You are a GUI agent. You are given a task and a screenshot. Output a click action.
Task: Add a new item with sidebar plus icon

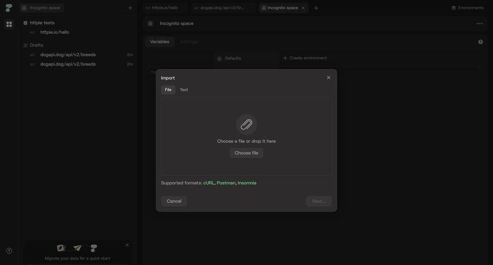tap(130, 8)
